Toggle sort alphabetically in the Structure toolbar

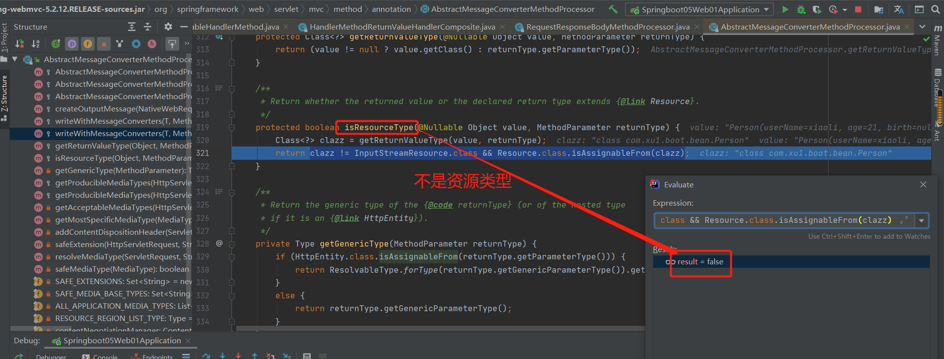tap(36, 44)
